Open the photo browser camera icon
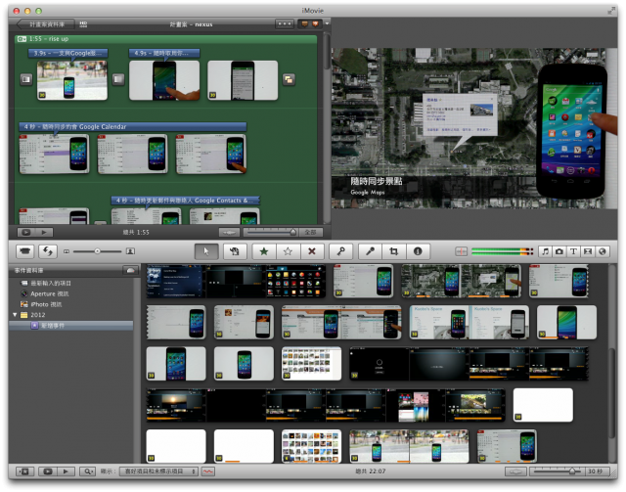The image size is (626, 492). tap(559, 251)
